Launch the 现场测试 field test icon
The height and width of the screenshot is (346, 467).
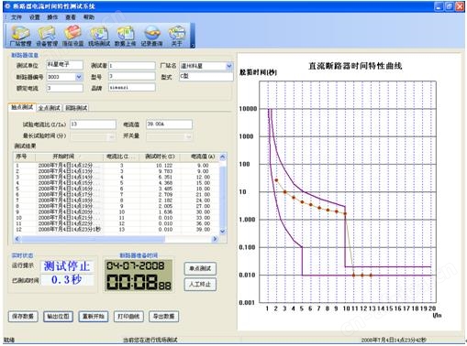point(99,36)
